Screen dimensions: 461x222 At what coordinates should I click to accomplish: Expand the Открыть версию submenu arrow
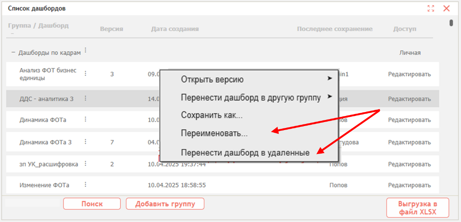click(x=330, y=78)
